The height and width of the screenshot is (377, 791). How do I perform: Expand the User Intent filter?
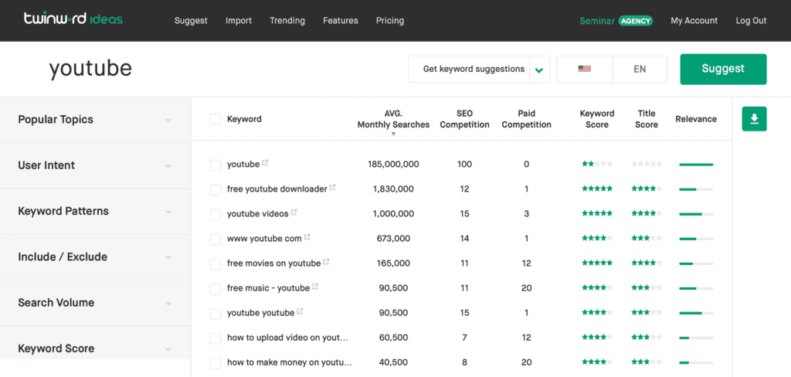coord(95,165)
